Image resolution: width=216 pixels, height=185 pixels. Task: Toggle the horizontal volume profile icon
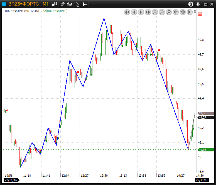pyautogui.click(x=85, y=4)
